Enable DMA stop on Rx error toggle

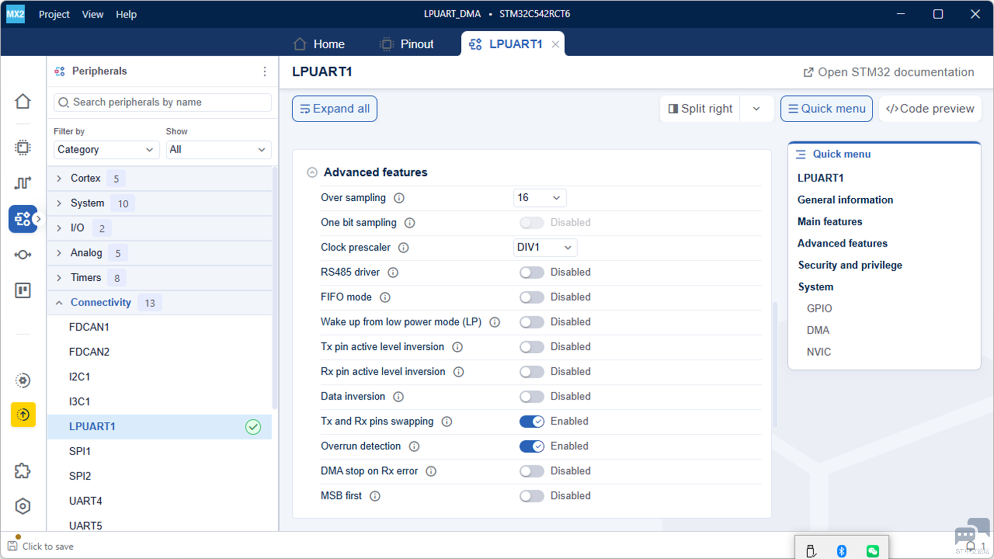(532, 471)
